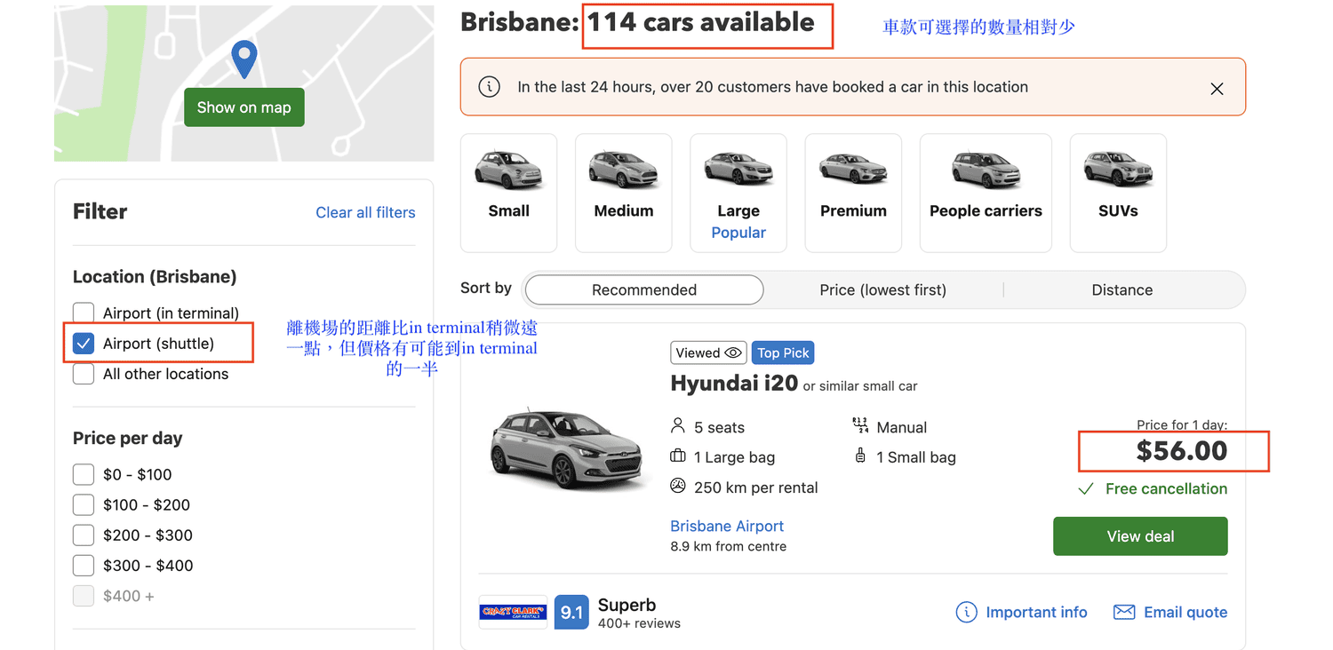
Task: Sort results by Recommended
Action: (x=644, y=289)
